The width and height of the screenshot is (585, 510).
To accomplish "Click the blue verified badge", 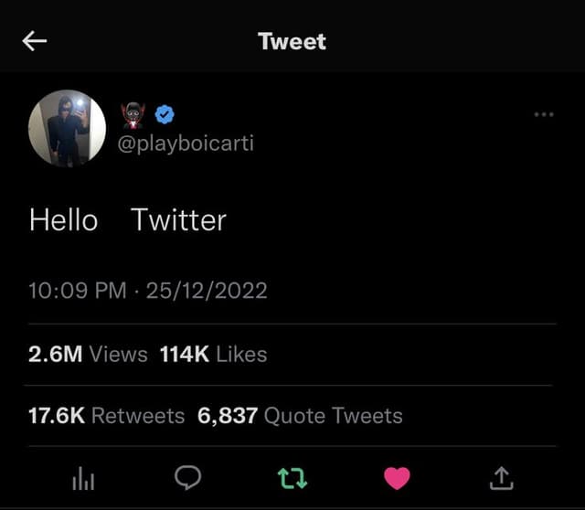I will pos(165,114).
